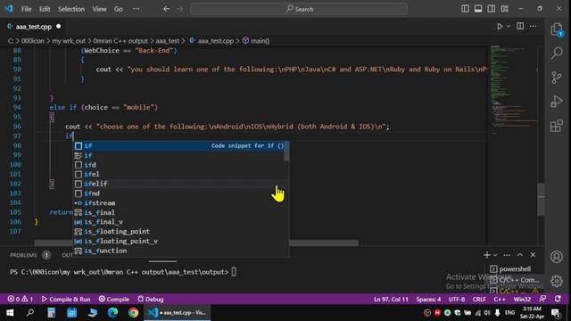Go back with navigation arrow
Image resolution: width=571 pixels, height=321 pixels.
pos(167,9)
